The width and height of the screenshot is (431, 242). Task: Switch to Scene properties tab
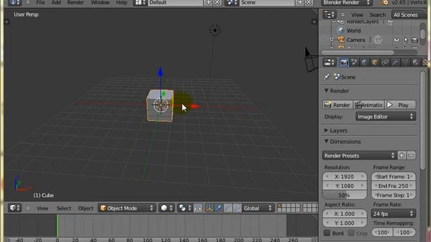(354, 63)
